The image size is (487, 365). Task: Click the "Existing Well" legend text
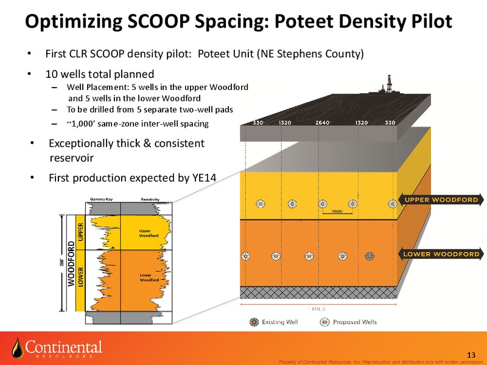coord(280,322)
